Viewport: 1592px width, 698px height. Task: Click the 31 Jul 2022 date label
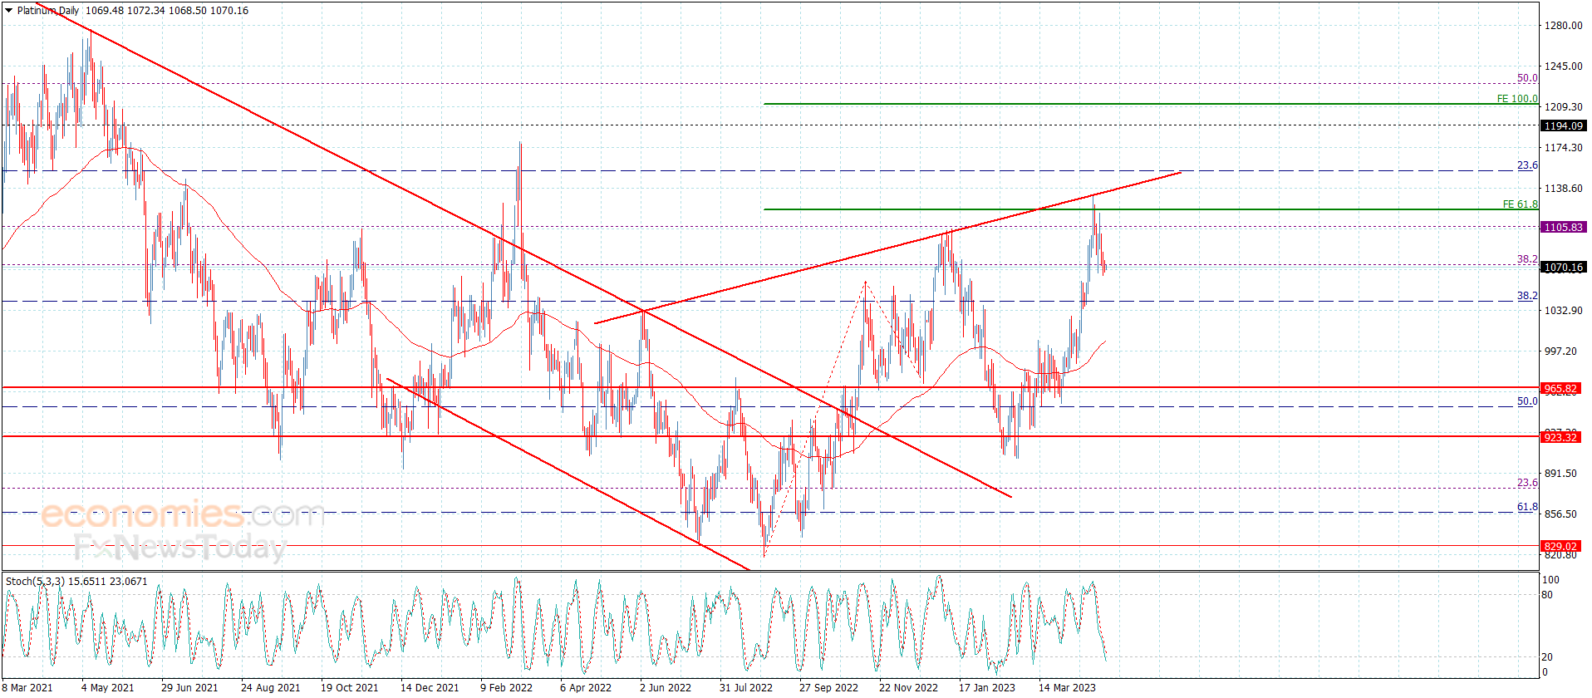click(x=746, y=687)
